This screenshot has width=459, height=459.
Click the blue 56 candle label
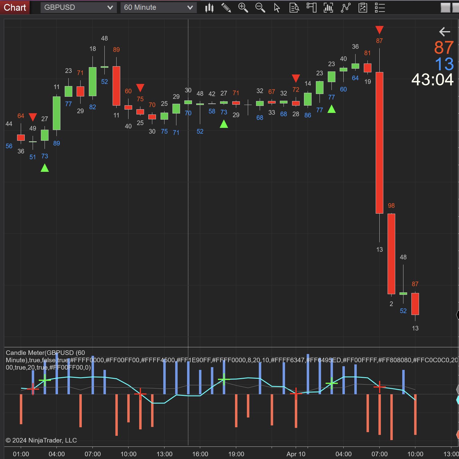[9, 146]
